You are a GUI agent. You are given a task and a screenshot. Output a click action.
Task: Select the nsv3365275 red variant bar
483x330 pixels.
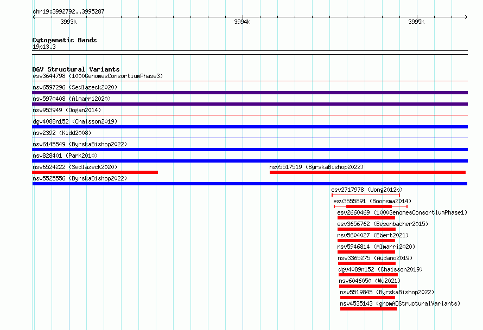(367, 263)
